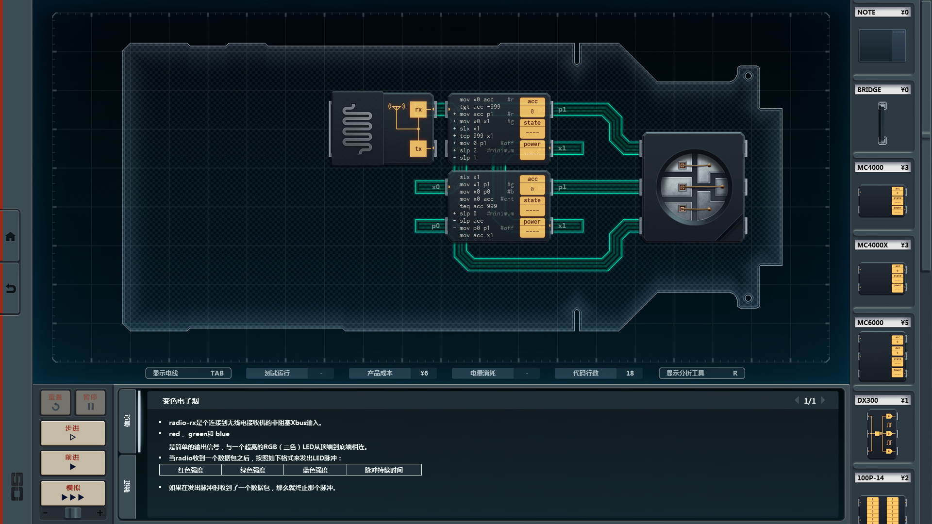Select the NOTE component thumbnail
This screenshot has height=524, width=932.
pyautogui.click(x=882, y=45)
